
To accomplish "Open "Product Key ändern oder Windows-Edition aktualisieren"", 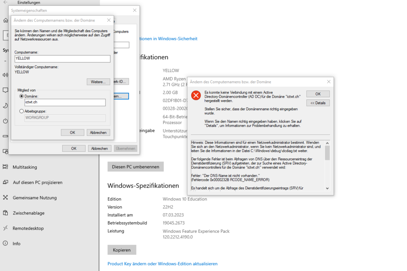I will 162,264.
